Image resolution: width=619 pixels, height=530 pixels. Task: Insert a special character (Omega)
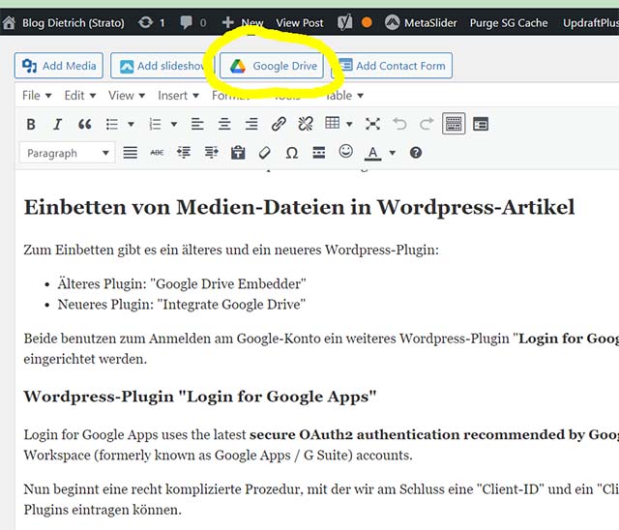pyautogui.click(x=292, y=153)
